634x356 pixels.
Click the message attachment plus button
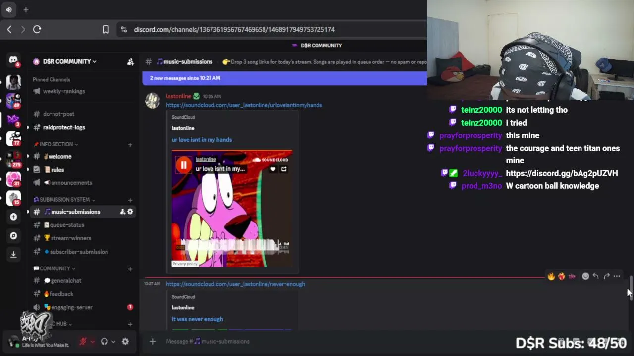153,341
